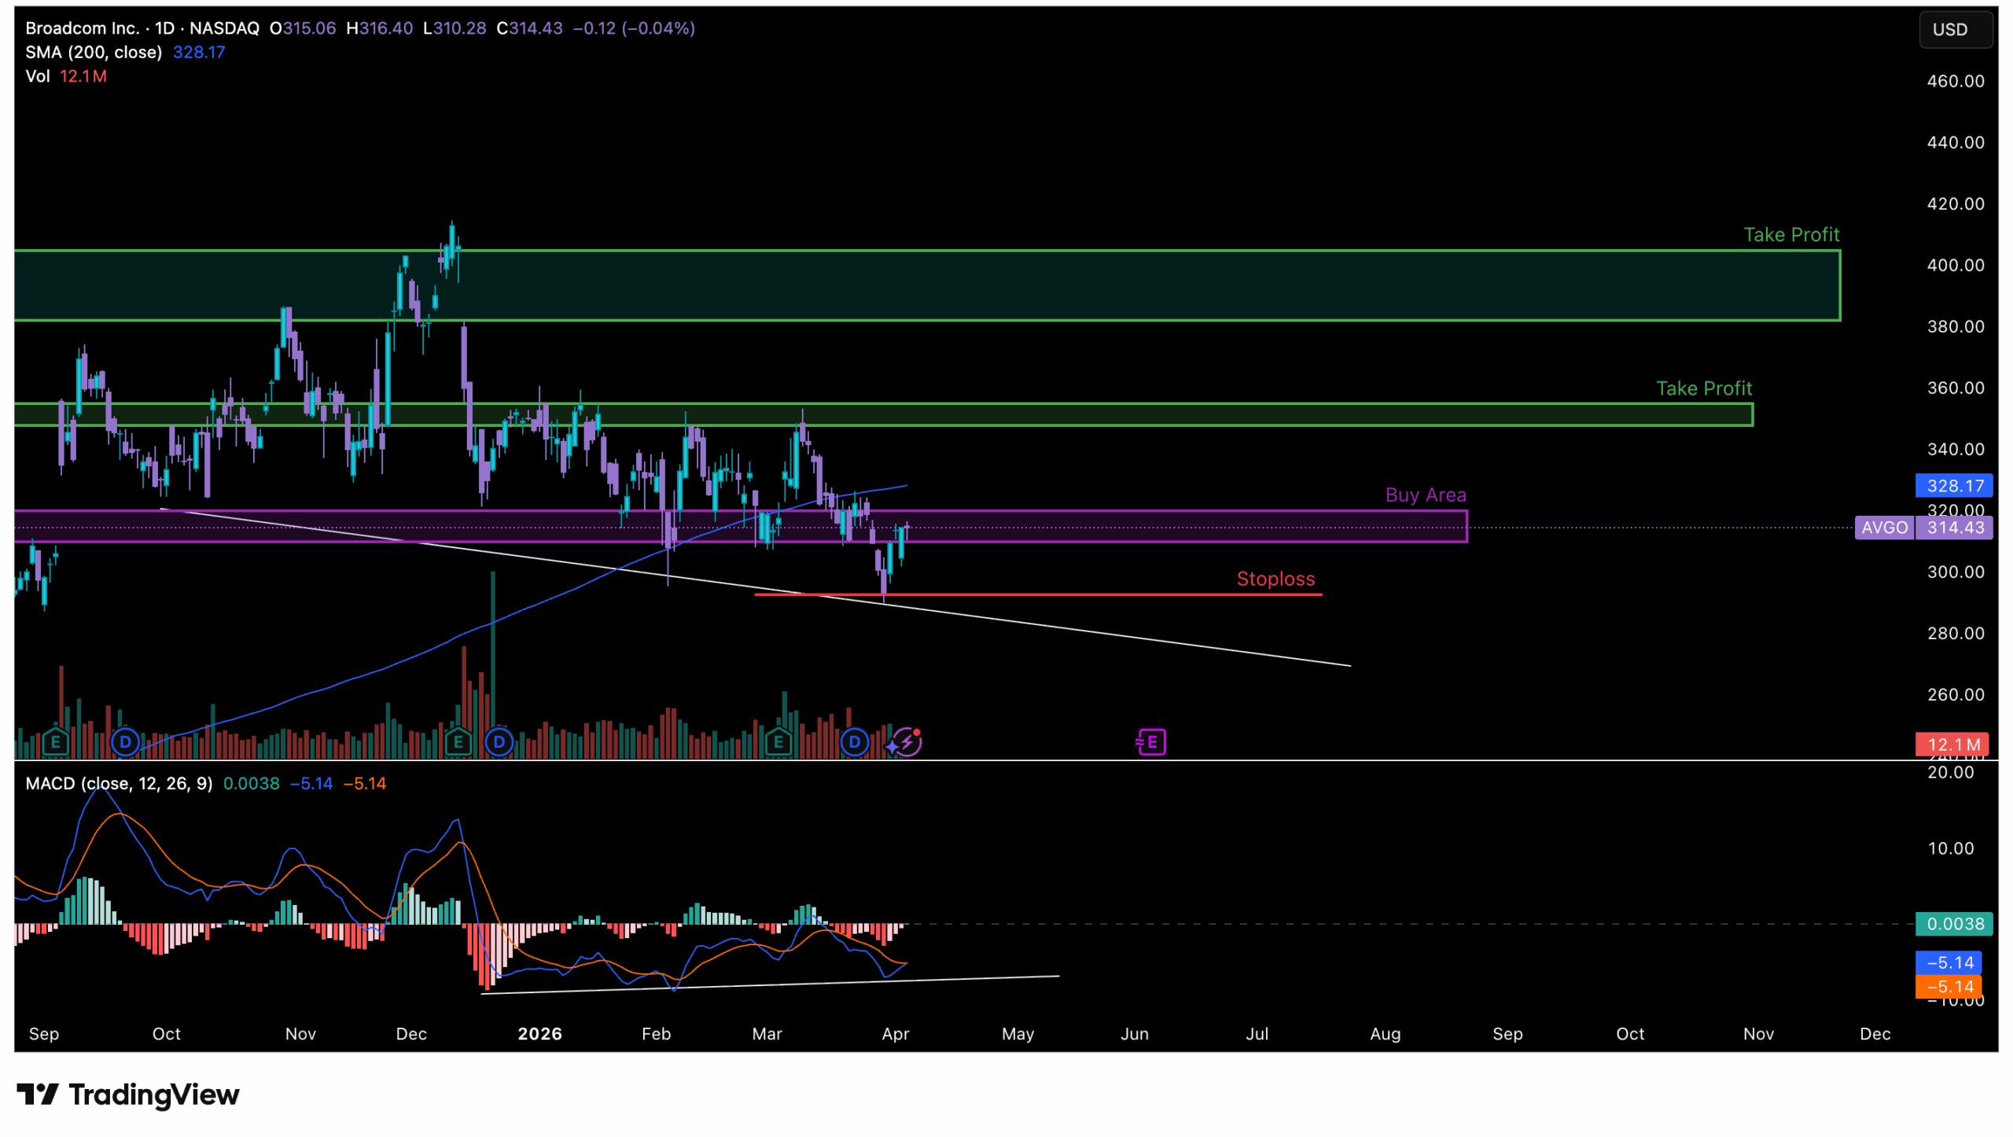Click the Broadcom Inc. symbol title
The image size is (2013, 1137).
82,28
